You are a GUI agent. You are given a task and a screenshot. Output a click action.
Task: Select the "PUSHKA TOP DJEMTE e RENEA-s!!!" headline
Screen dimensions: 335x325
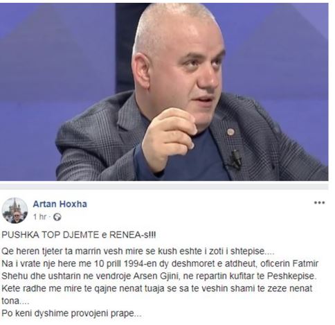point(79,235)
